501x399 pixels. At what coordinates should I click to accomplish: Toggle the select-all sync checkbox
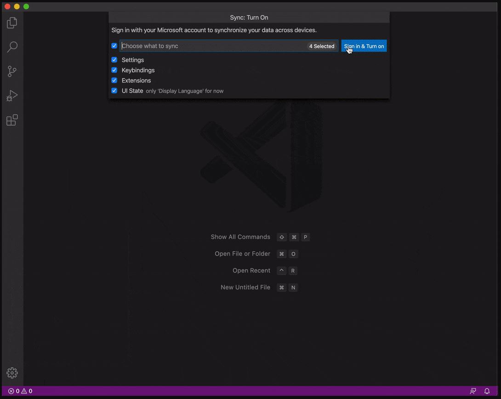pyautogui.click(x=114, y=45)
